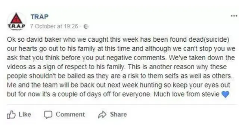The image size is (239, 134).
Task: Click the T.R.A.P text under the logo
Action: coord(16,26)
